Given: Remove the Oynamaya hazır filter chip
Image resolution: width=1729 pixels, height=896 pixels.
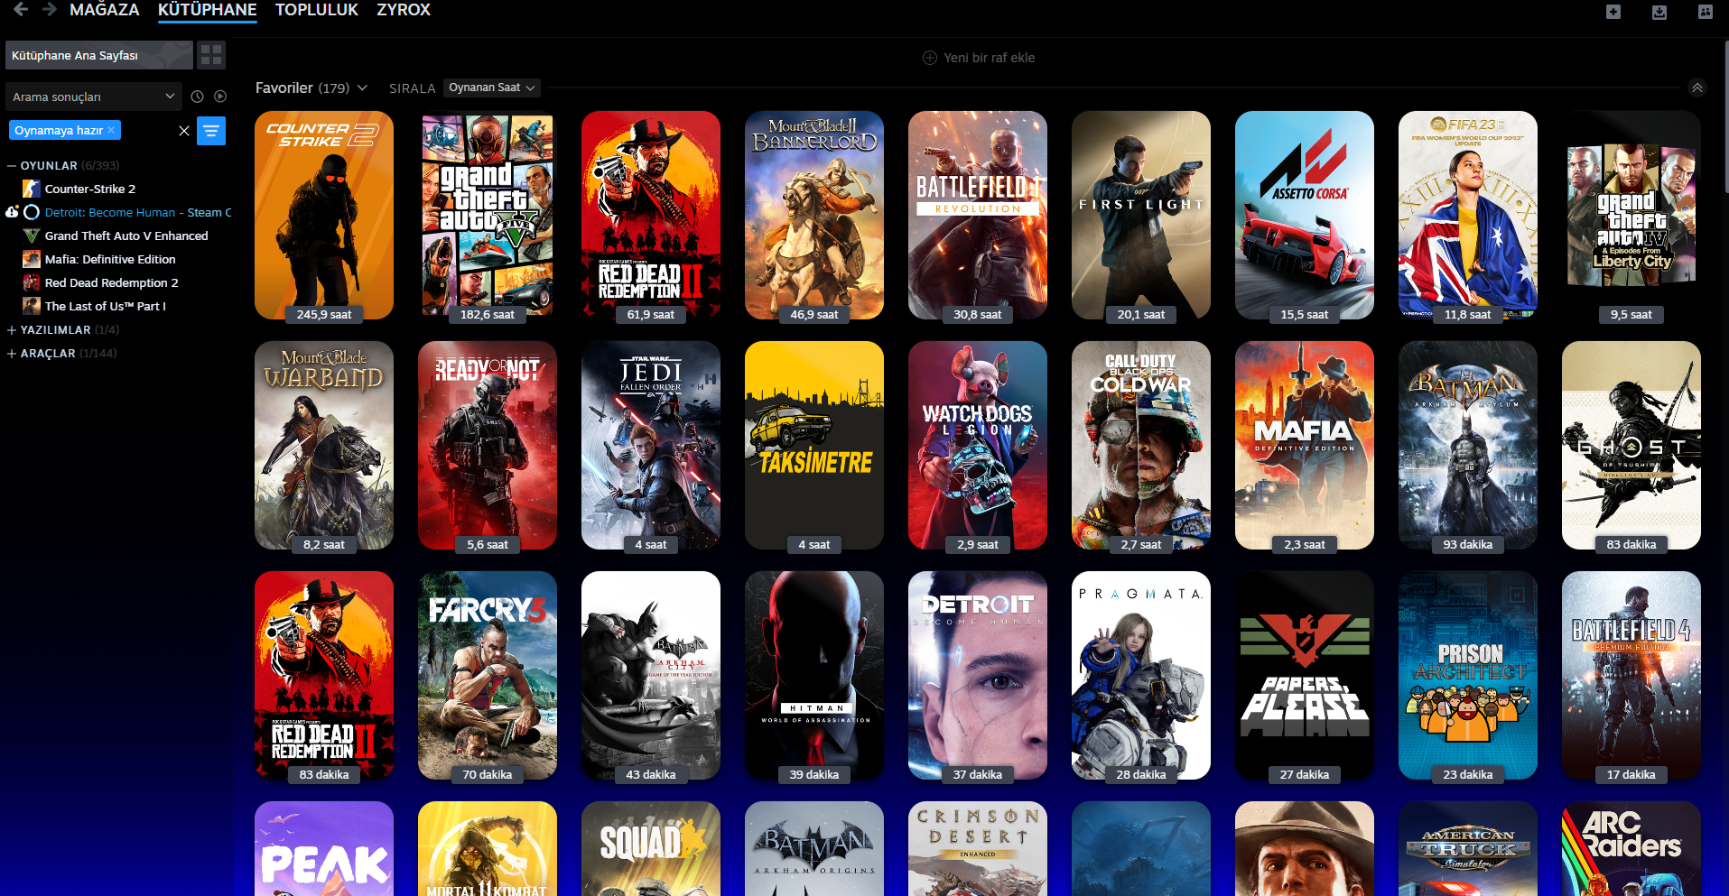Looking at the screenshot, I should click(x=111, y=130).
